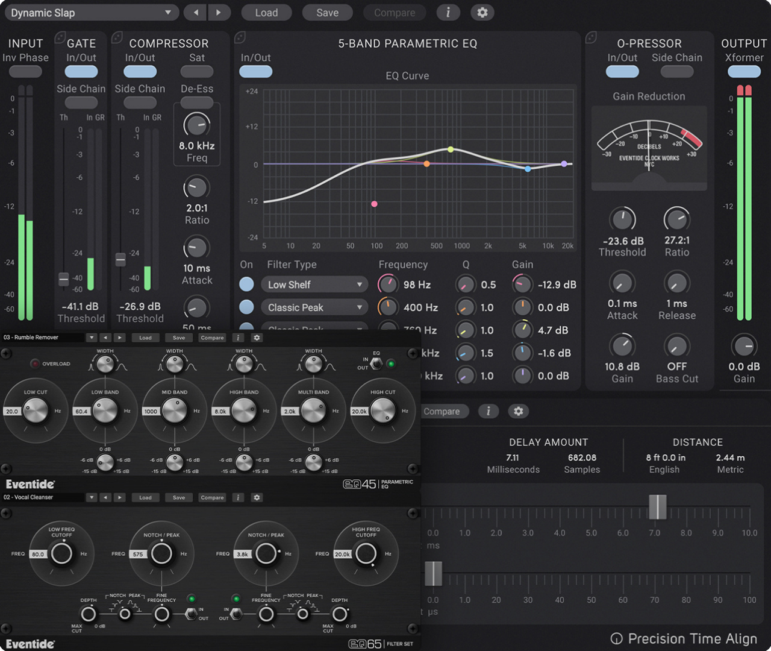Image resolution: width=771 pixels, height=651 pixels.
Task: Click the EQ45 Mid Band frequency knob
Action: click(175, 411)
